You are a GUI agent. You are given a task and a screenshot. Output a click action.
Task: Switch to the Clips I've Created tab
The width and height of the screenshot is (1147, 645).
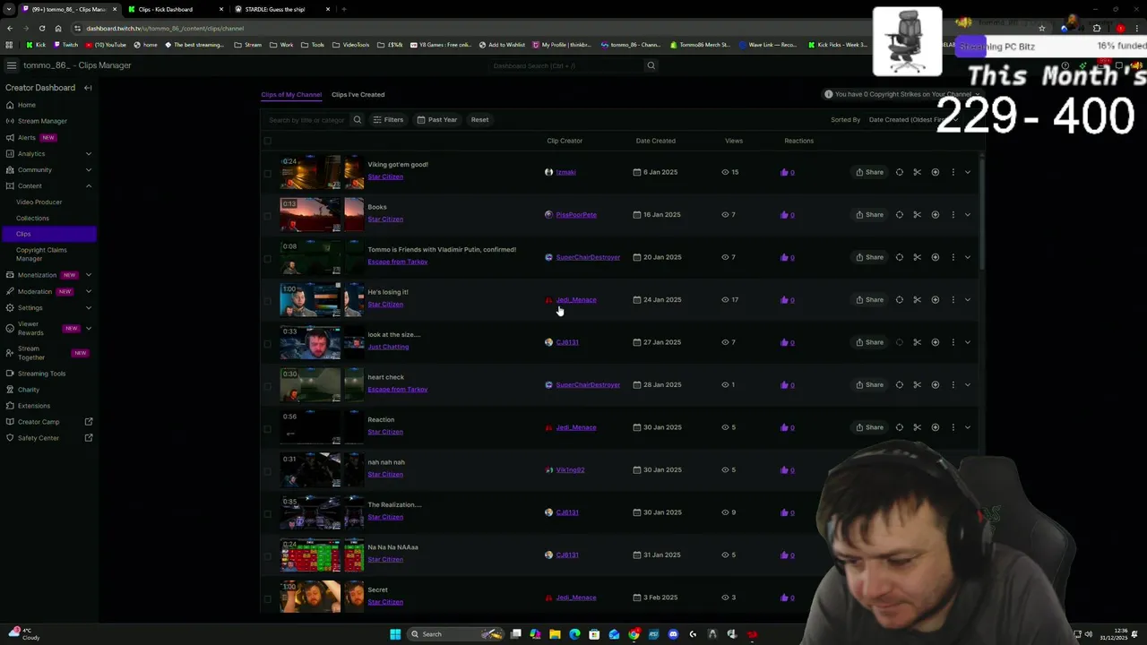click(358, 94)
